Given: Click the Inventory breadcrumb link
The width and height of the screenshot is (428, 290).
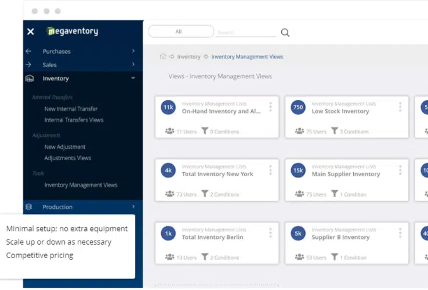Looking at the screenshot, I should (188, 56).
